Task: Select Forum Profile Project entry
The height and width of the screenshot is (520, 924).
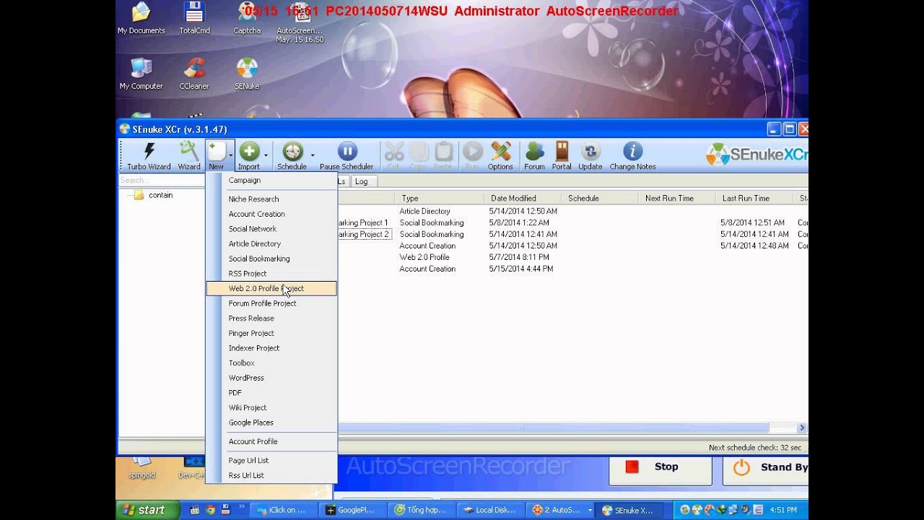Action: pyautogui.click(x=271, y=303)
